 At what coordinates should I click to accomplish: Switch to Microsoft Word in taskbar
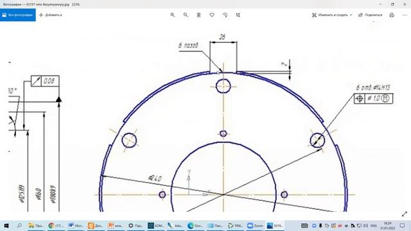coord(76,225)
